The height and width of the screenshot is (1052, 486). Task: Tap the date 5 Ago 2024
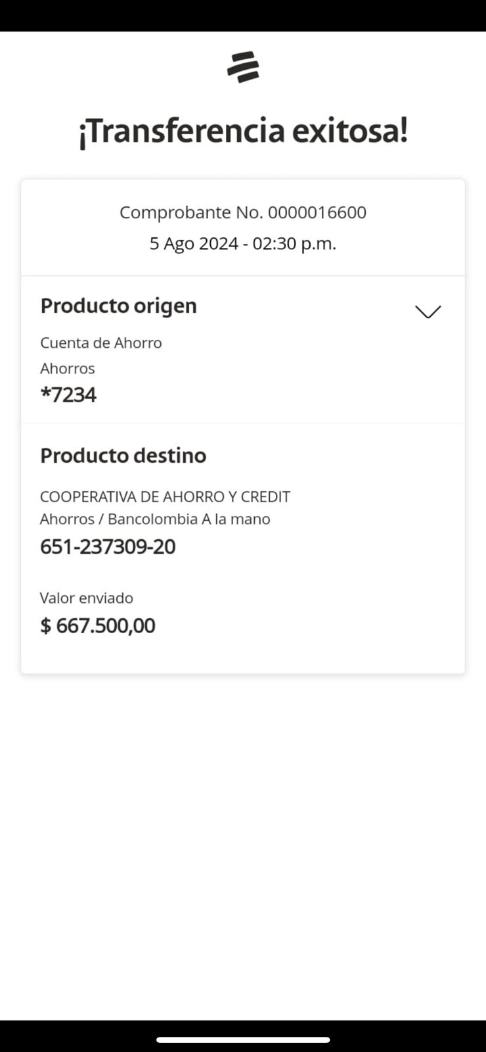tap(194, 244)
